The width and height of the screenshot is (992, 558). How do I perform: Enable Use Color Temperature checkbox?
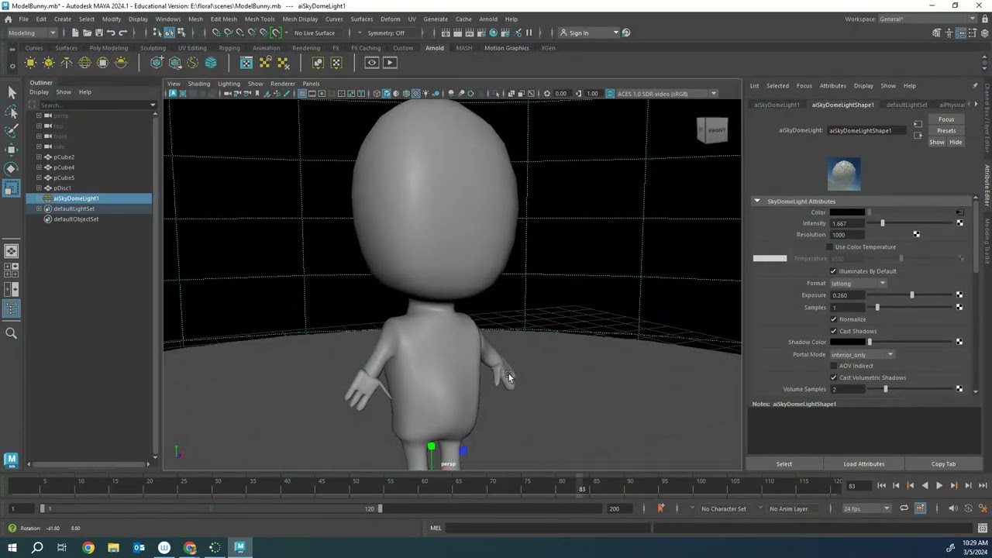click(830, 247)
